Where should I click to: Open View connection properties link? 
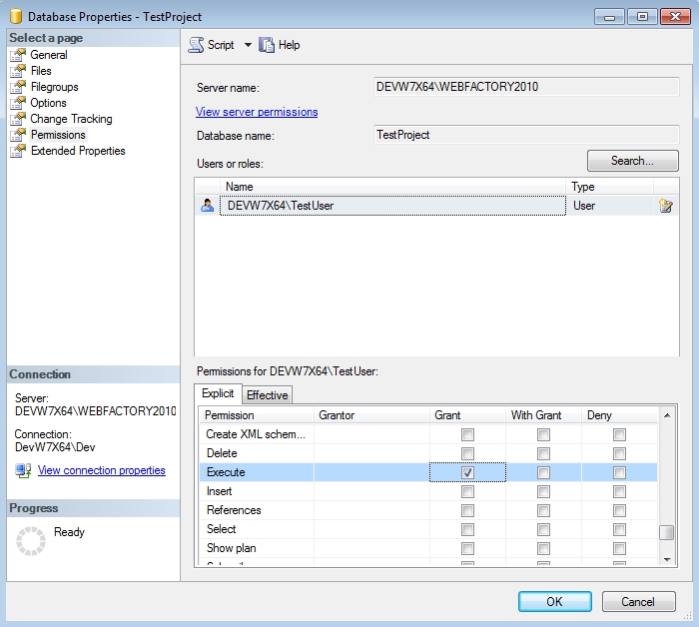(101, 470)
